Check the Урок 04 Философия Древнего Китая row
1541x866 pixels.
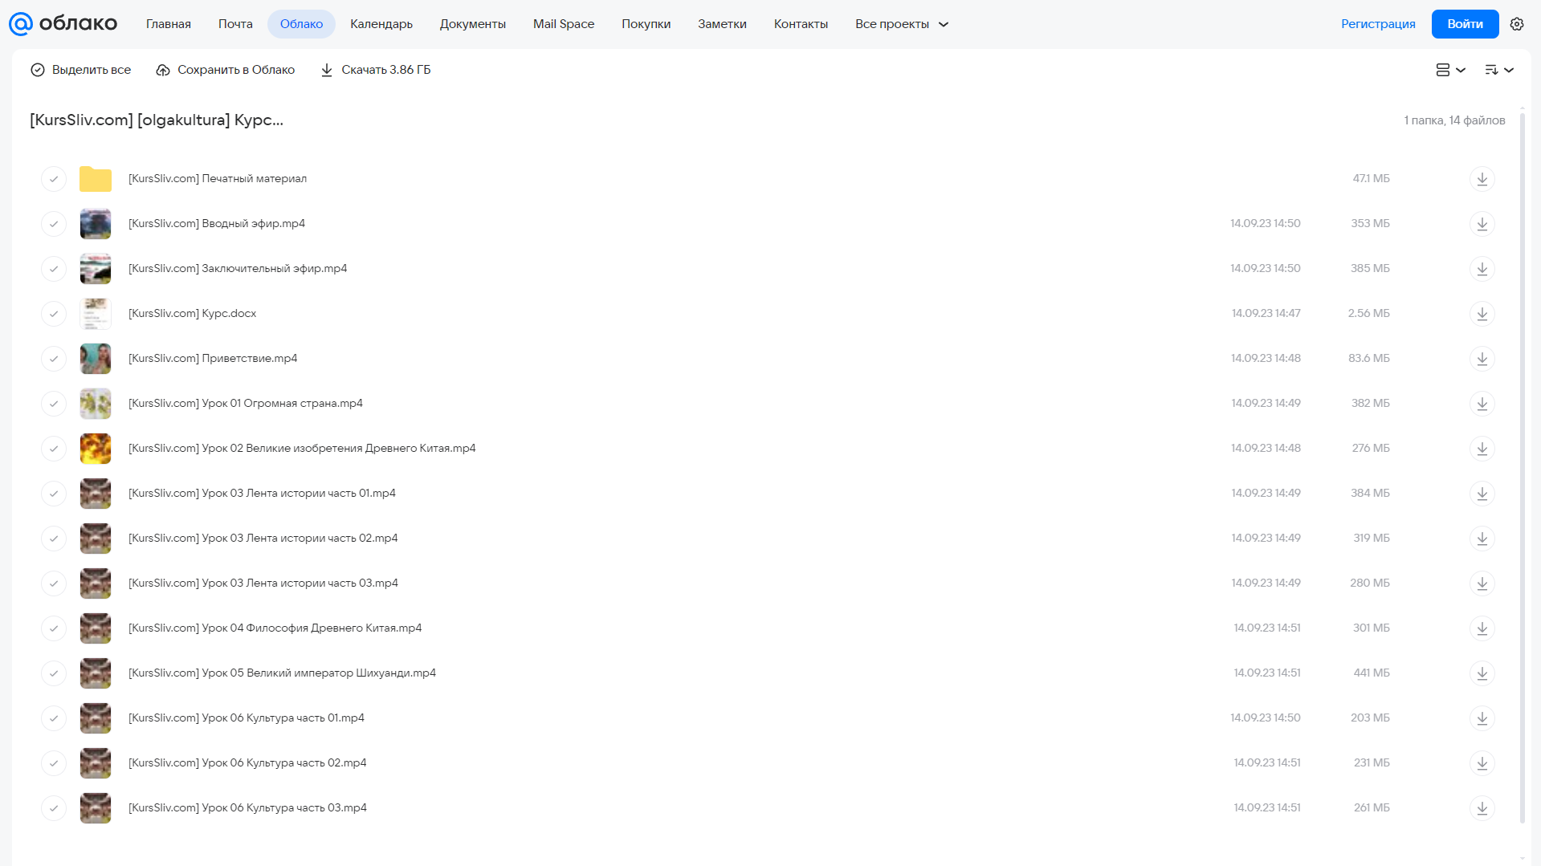pyautogui.click(x=54, y=628)
